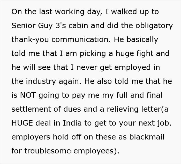
Task: Select the word "blackmail"
Action: tap(147, 137)
